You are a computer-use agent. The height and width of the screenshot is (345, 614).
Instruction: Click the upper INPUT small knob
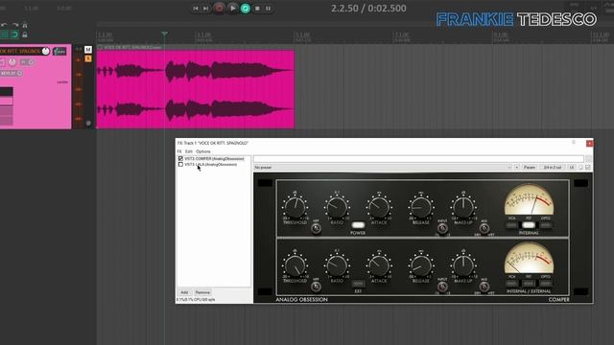tap(442, 228)
